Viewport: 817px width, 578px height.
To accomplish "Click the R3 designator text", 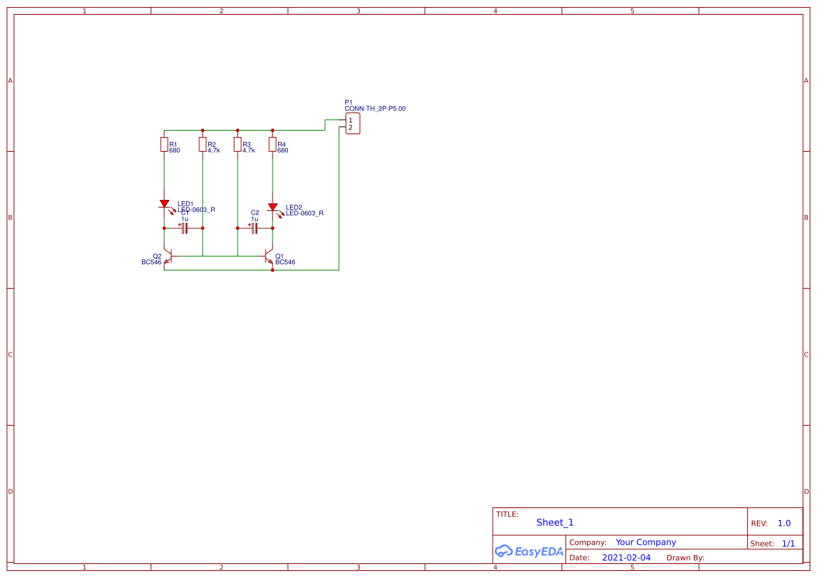I will click(x=247, y=145).
